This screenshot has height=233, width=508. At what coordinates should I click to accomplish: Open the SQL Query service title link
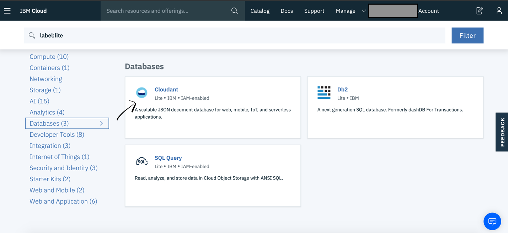[x=168, y=158]
